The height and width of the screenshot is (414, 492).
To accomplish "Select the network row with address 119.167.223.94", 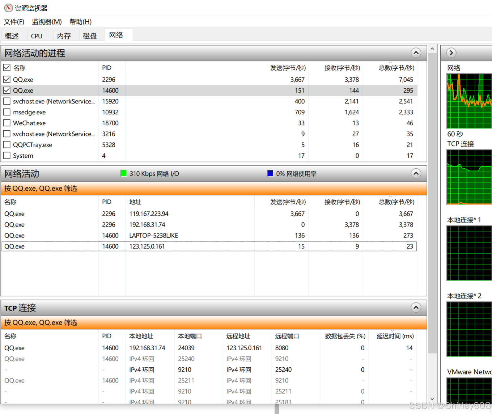I will 209,214.
